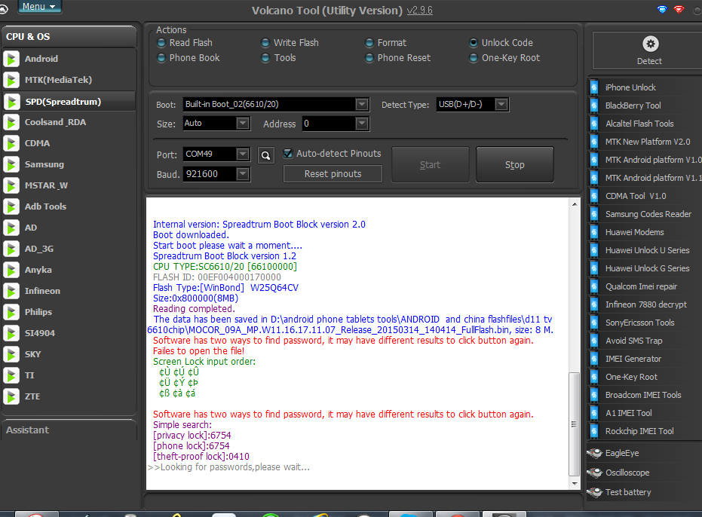Open the Assistant panel header
Viewport: 702px width, 517px height.
pyautogui.click(x=69, y=430)
